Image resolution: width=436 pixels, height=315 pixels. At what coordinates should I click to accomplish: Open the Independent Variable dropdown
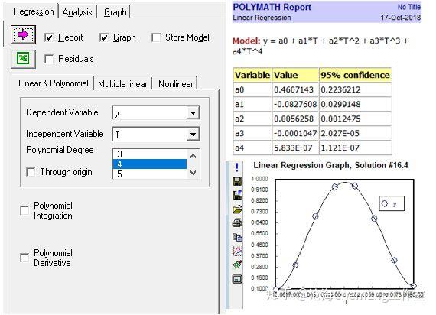click(x=193, y=135)
